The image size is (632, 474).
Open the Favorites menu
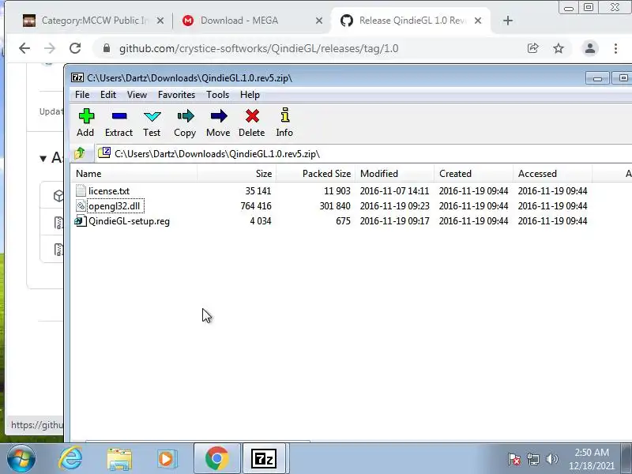(176, 94)
